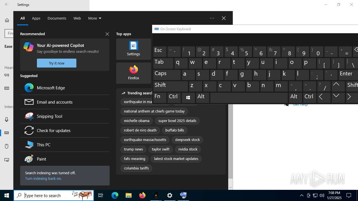
Task: Open Edge from the taskbar
Action: pos(115,195)
